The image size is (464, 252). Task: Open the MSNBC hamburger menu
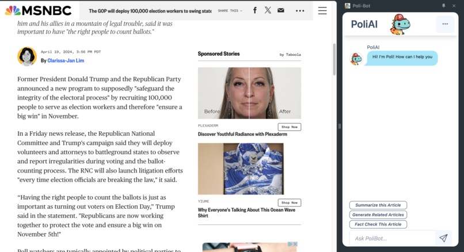tap(322, 11)
